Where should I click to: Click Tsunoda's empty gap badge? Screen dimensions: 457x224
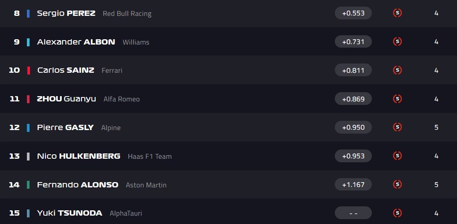[x=353, y=213]
